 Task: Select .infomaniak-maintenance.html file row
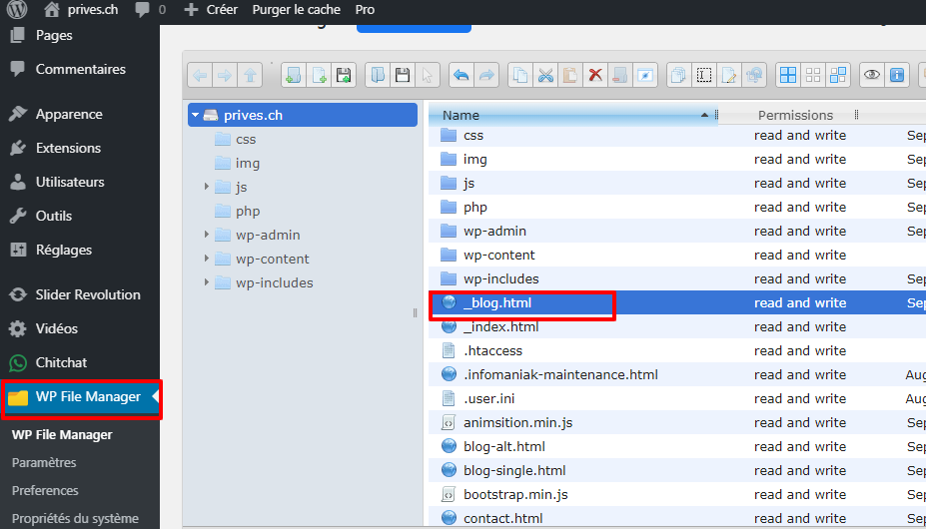(x=677, y=374)
